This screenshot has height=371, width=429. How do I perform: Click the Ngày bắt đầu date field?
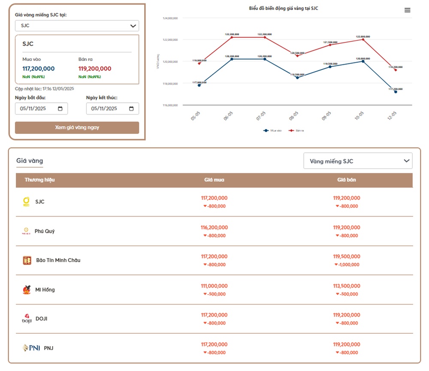(41, 109)
